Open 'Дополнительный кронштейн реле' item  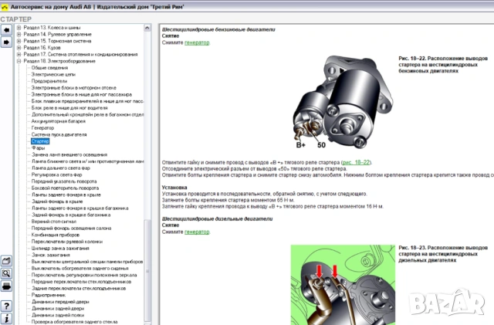87,114
